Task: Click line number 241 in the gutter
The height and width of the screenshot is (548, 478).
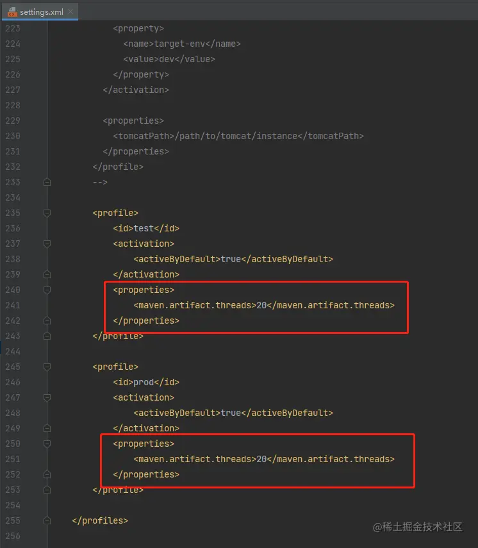Action: point(13,305)
